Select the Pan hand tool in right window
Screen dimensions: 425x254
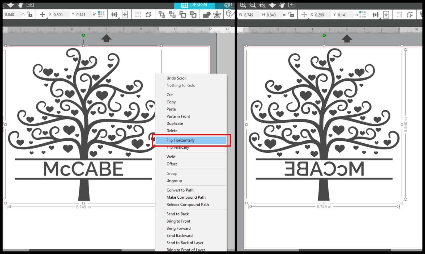tap(282, 5)
